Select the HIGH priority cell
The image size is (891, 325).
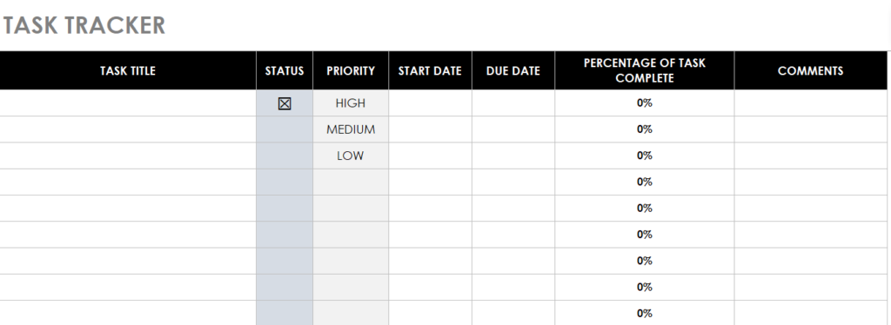351,103
